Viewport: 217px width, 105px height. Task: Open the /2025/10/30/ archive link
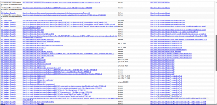coord(34,82)
